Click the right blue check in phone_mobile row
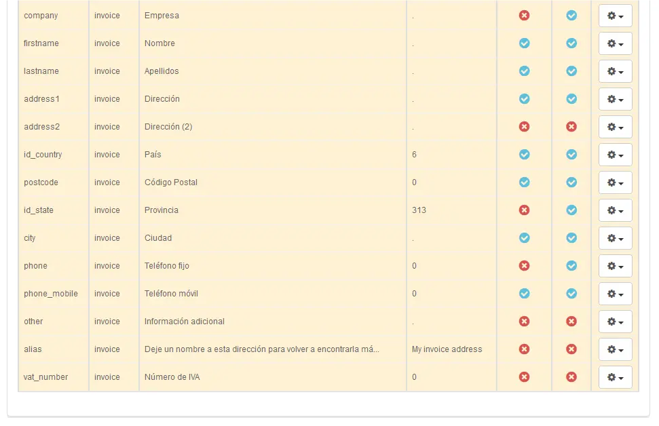This screenshot has width=659, height=426. (571, 294)
